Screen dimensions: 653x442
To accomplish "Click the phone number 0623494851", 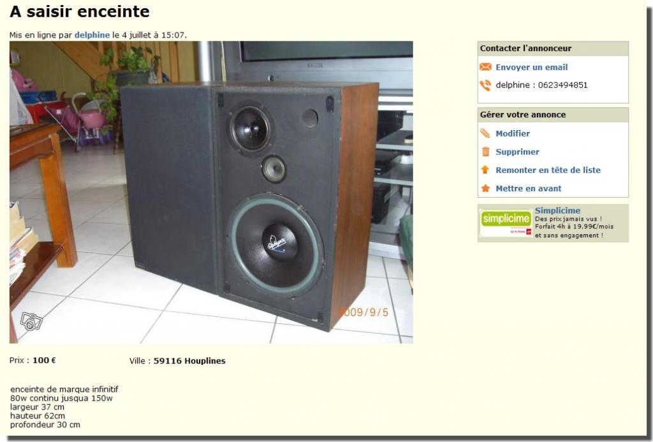I will [x=562, y=85].
